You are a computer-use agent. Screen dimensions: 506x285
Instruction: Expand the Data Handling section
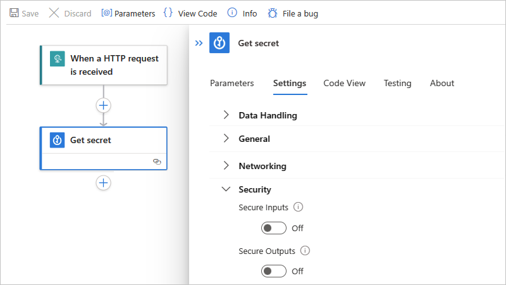point(226,115)
